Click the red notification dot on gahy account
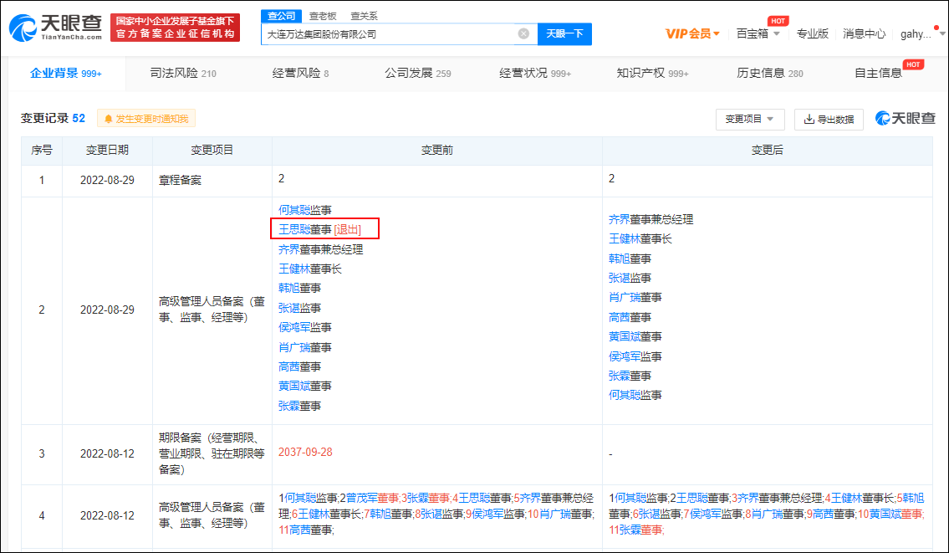The width and height of the screenshot is (949, 553). coord(936,27)
